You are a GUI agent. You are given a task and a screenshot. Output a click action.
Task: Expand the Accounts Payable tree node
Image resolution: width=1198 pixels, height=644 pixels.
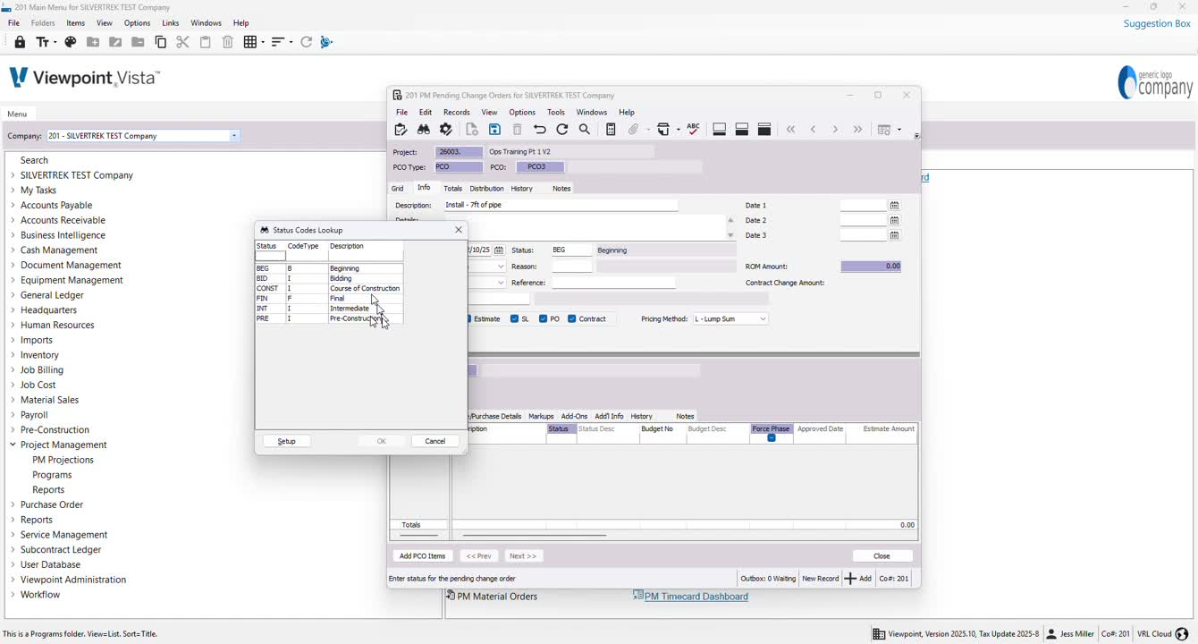(x=13, y=205)
